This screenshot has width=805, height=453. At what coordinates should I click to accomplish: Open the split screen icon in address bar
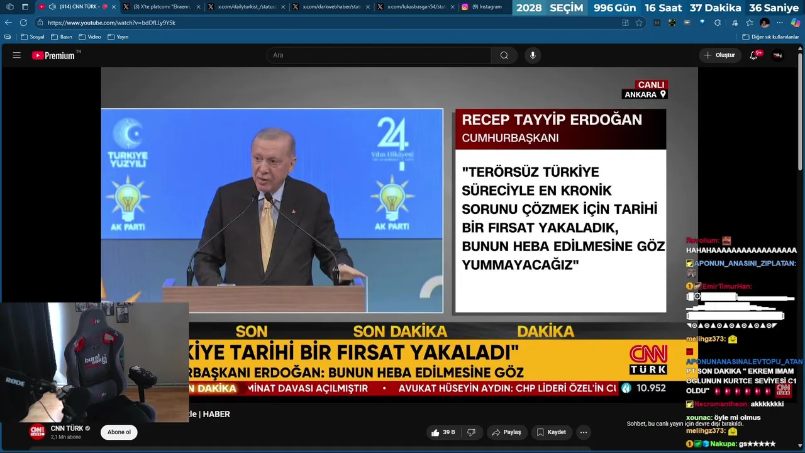coord(625,23)
